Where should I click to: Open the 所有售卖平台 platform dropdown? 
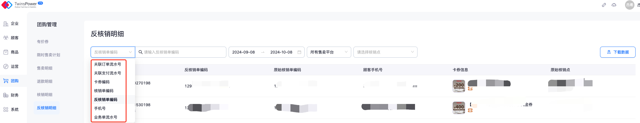(x=329, y=52)
